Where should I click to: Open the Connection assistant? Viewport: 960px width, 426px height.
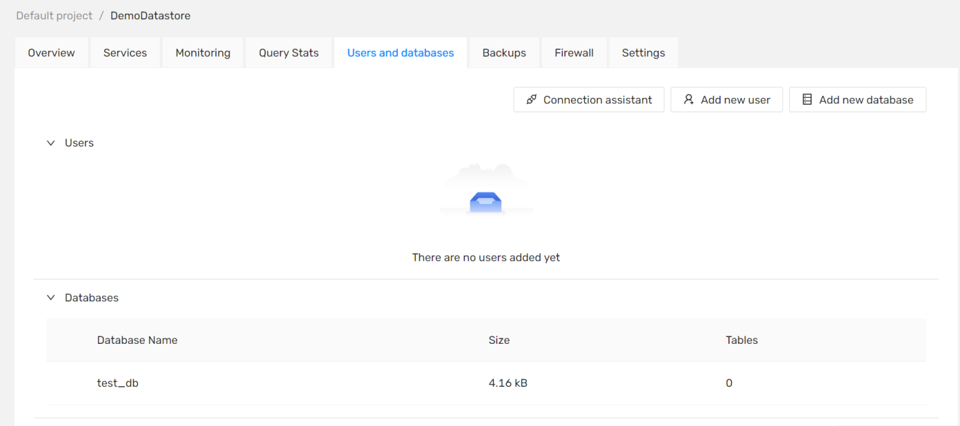click(588, 99)
